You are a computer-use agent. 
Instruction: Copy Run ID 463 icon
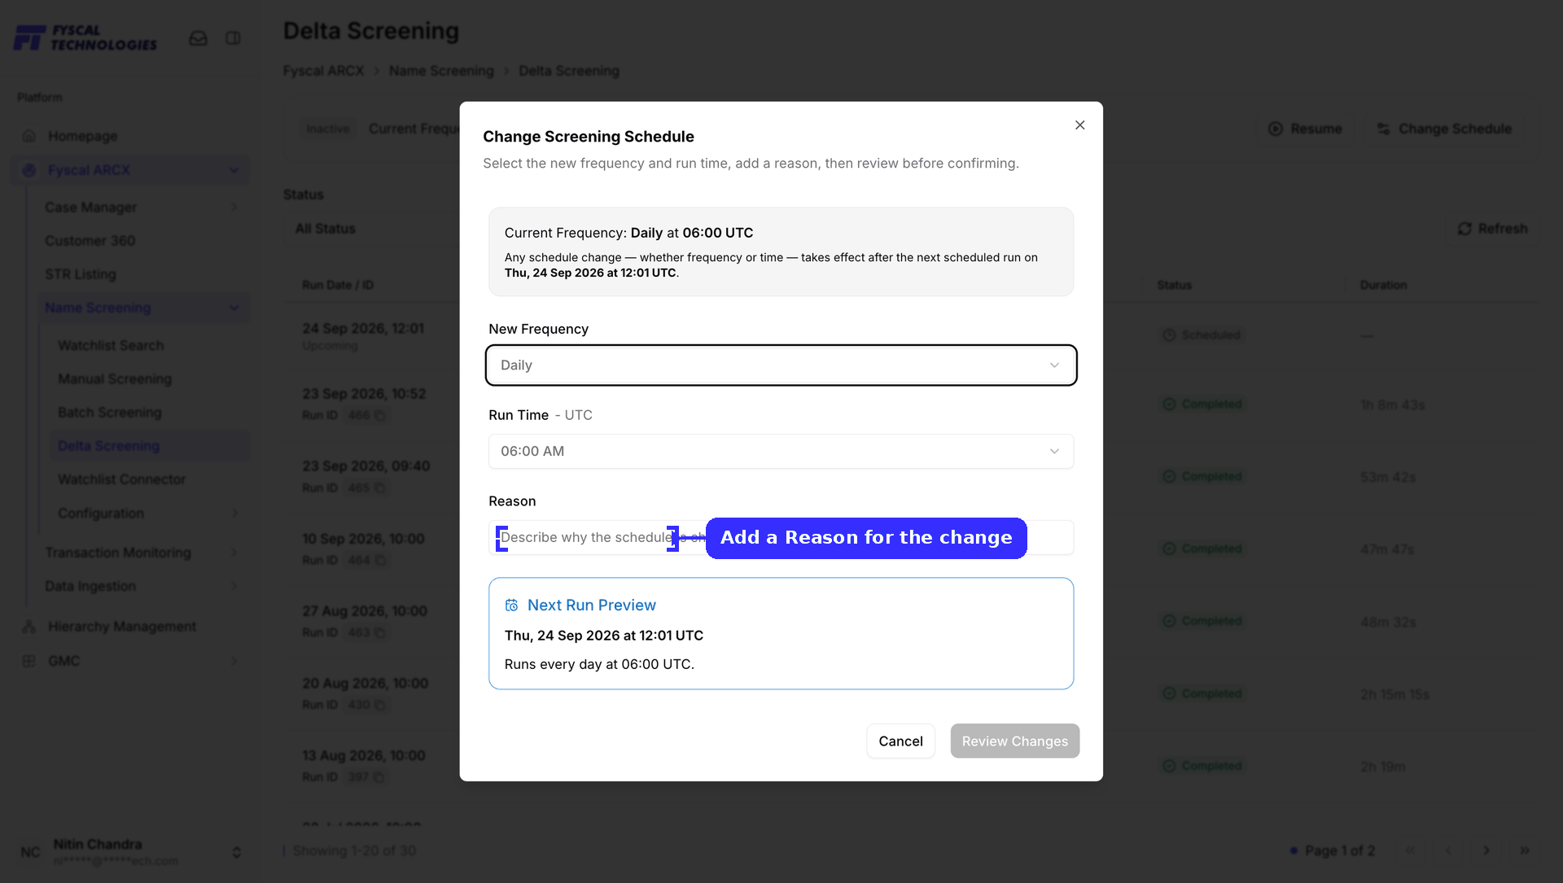pyautogui.click(x=379, y=633)
